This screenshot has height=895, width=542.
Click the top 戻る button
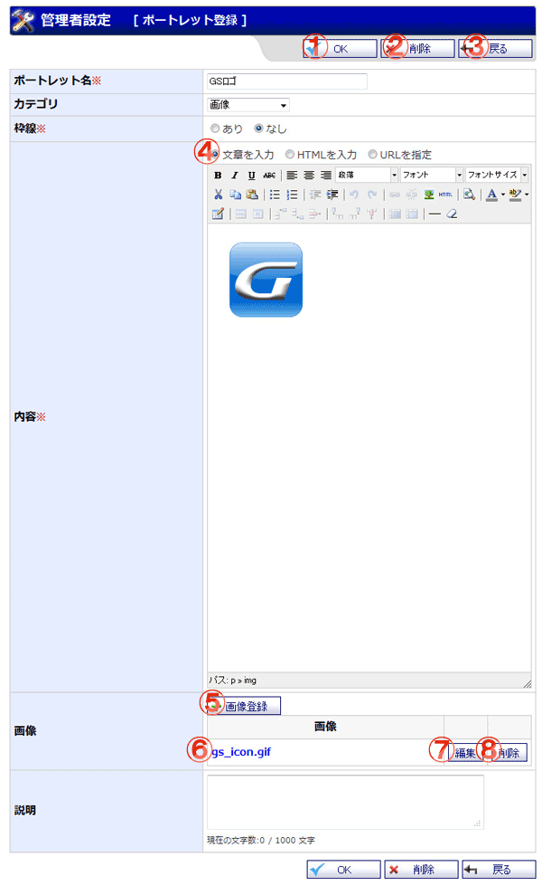(495, 49)
